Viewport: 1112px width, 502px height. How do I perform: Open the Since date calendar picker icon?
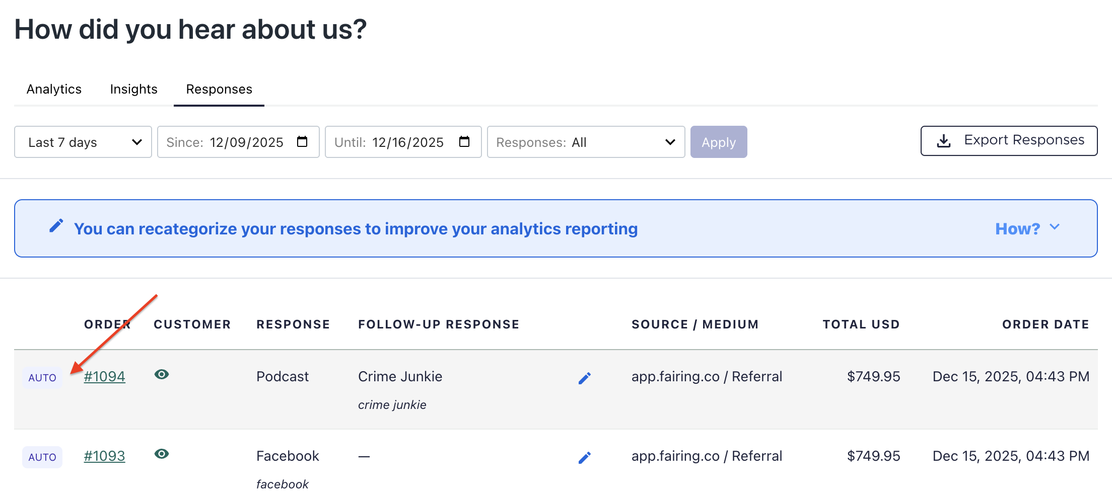[302, 142]
